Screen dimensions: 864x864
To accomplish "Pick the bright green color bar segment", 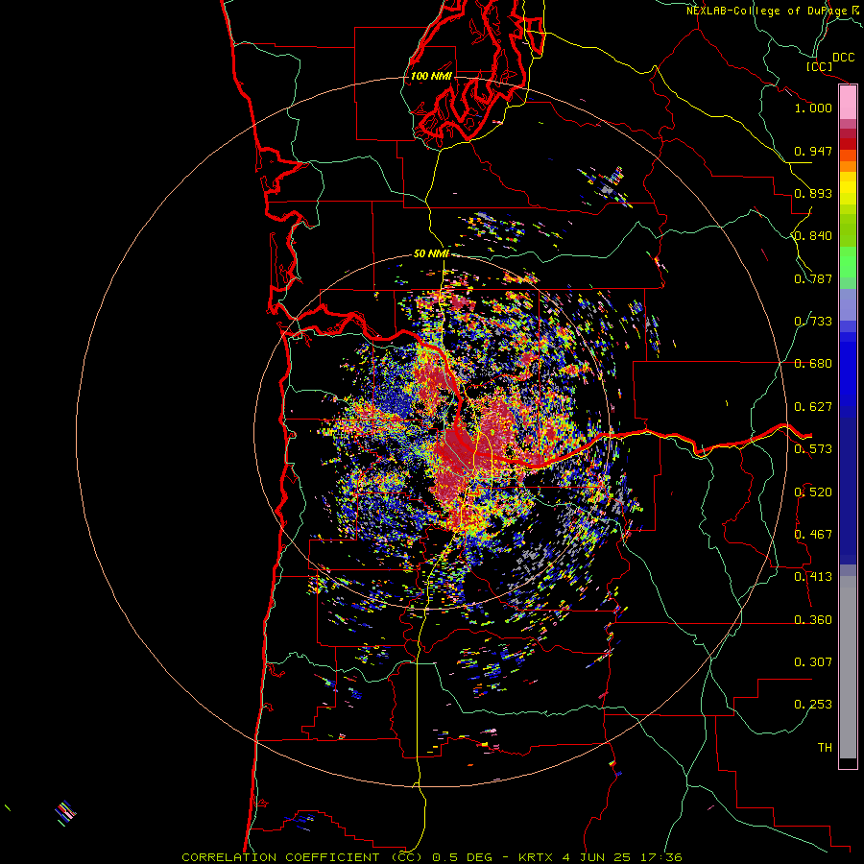I will (848, 262).
